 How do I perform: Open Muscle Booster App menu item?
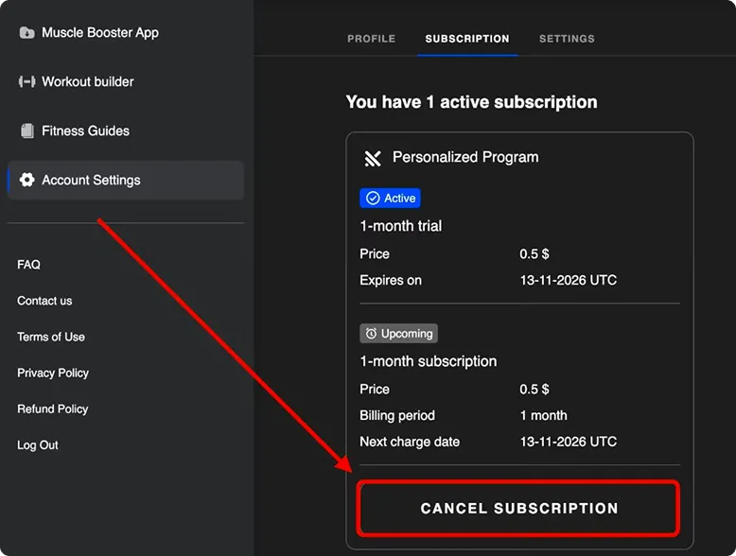click(89, 33)
